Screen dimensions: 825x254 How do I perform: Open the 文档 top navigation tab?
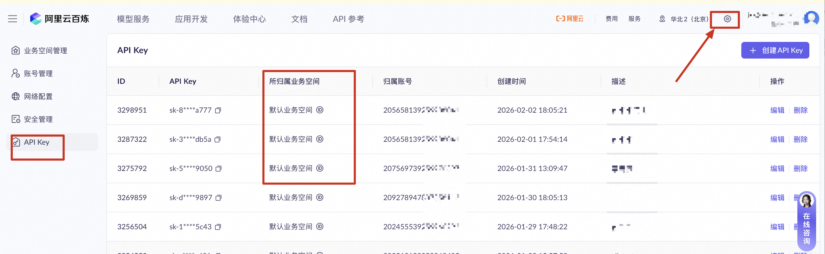point(299,19)
